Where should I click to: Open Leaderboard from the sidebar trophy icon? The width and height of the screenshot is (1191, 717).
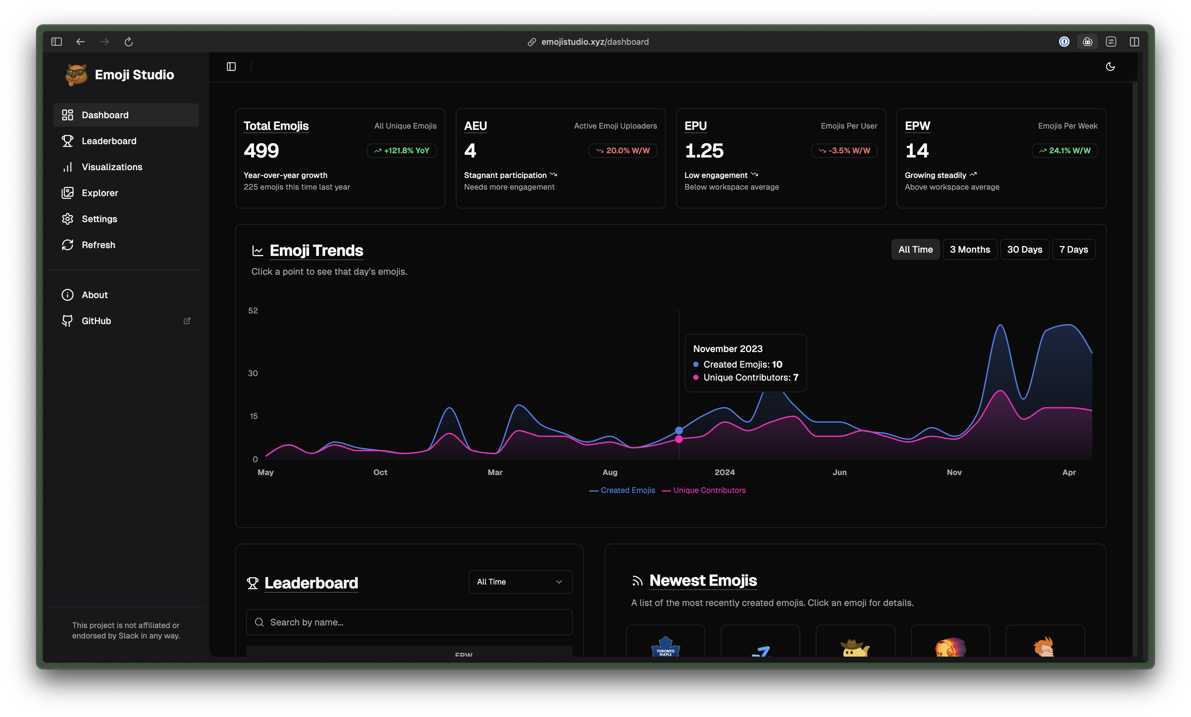(68, 141)
